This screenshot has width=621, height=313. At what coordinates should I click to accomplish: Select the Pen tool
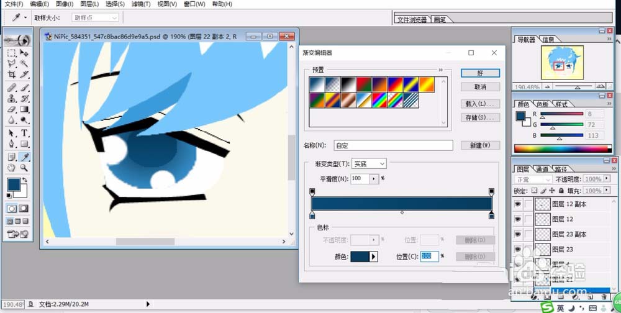[x=12, y=144]
